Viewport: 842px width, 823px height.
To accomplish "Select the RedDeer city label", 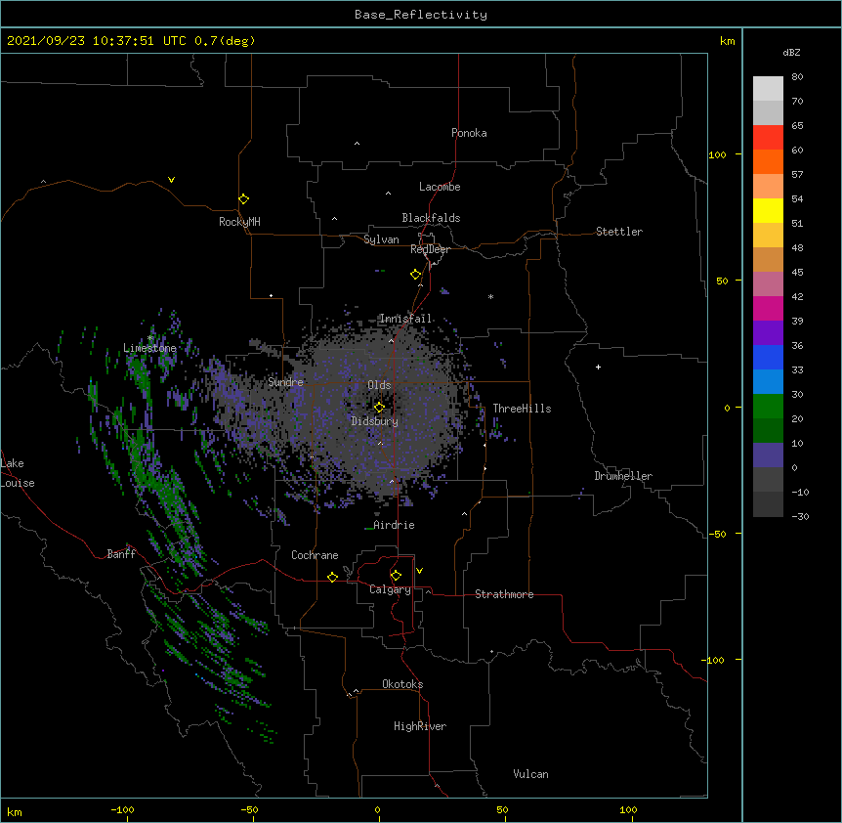I will 430,249.
